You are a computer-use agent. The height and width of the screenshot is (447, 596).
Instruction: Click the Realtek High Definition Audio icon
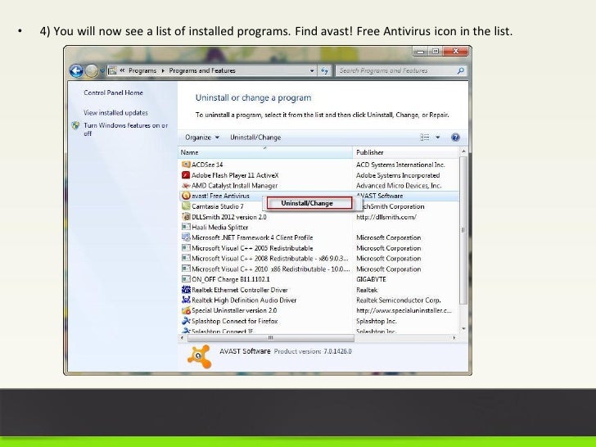coord(186,300)
